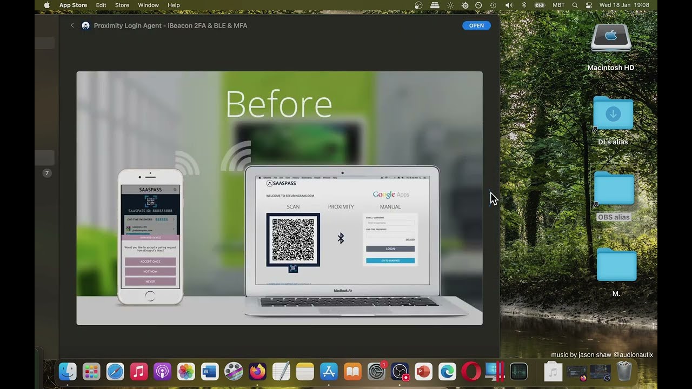Screen dimensions: 692x389
Task: Launch Photos from the Dock
Action: point(186,371)
